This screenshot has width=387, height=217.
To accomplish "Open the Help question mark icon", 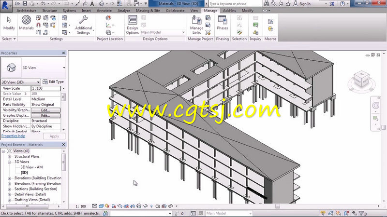I will coord(342,4).
